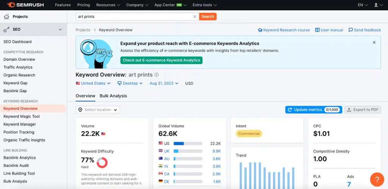Image resolution: width=388 pixels, height=189 pixels.
Task: Click the UK flag in Global Volume
Action: (161, 151)
